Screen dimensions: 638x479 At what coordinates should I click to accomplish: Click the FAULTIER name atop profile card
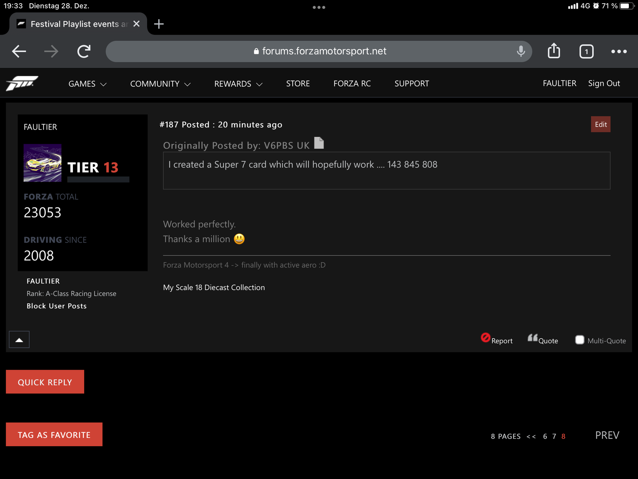click(40, 127)
